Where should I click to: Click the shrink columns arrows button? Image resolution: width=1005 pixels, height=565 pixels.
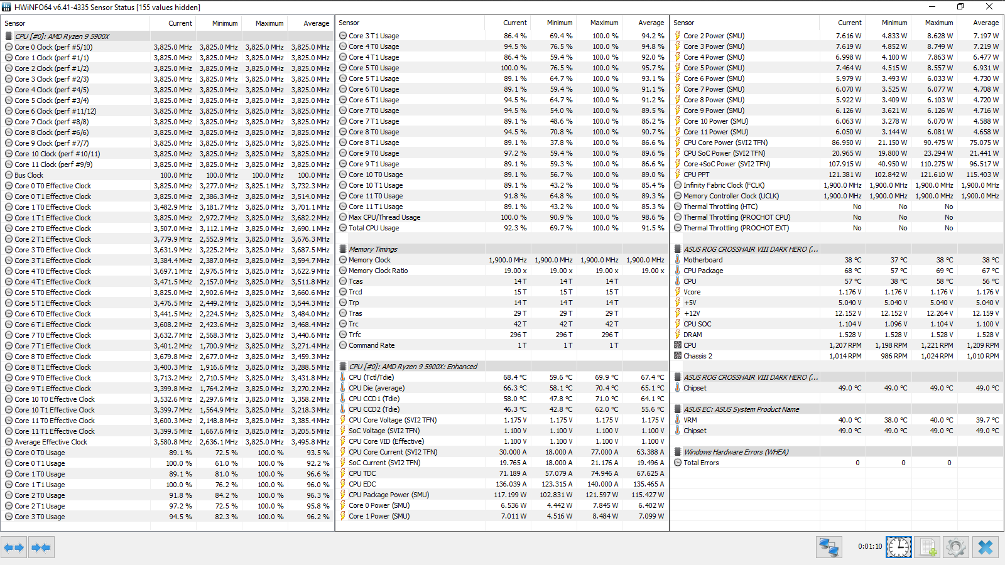[x=41, y=547]
